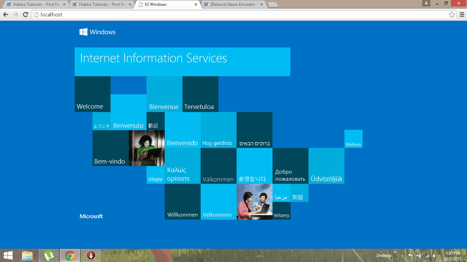Screen dimensions: 467x262
Task: Open the volume speaker tray icon
Action: (x=435, y=256)
